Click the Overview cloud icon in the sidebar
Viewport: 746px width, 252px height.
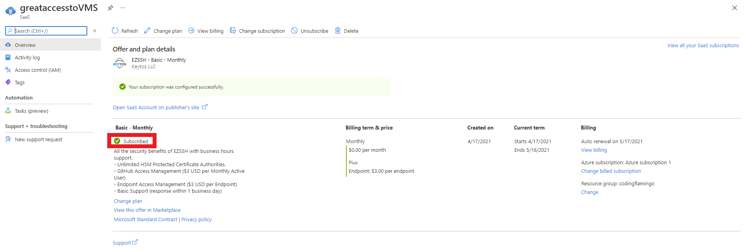coord(8,45)
